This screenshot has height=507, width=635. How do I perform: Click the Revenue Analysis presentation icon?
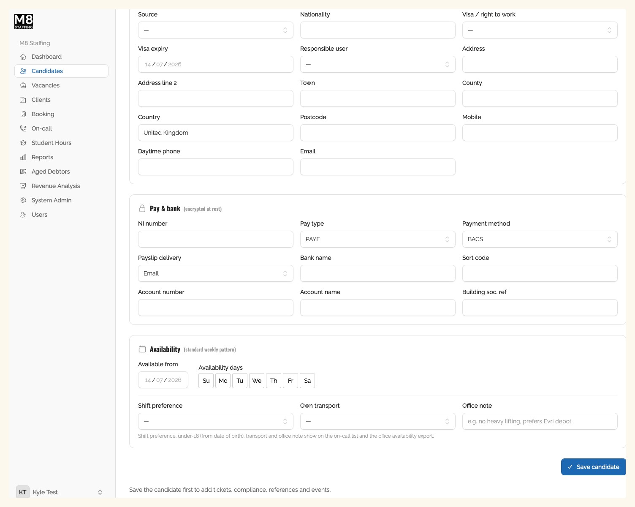click(23, 186)
